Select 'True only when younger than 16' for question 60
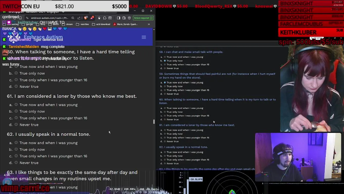 pyautogui.click(x=16, y=80)
